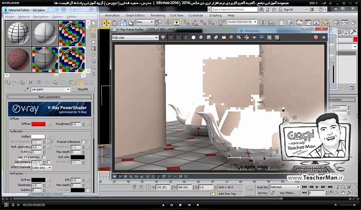Pick material from object eyedropper
Image resolution: width=361 pixels, height=210 pixels.
click(x=27, y=89)
